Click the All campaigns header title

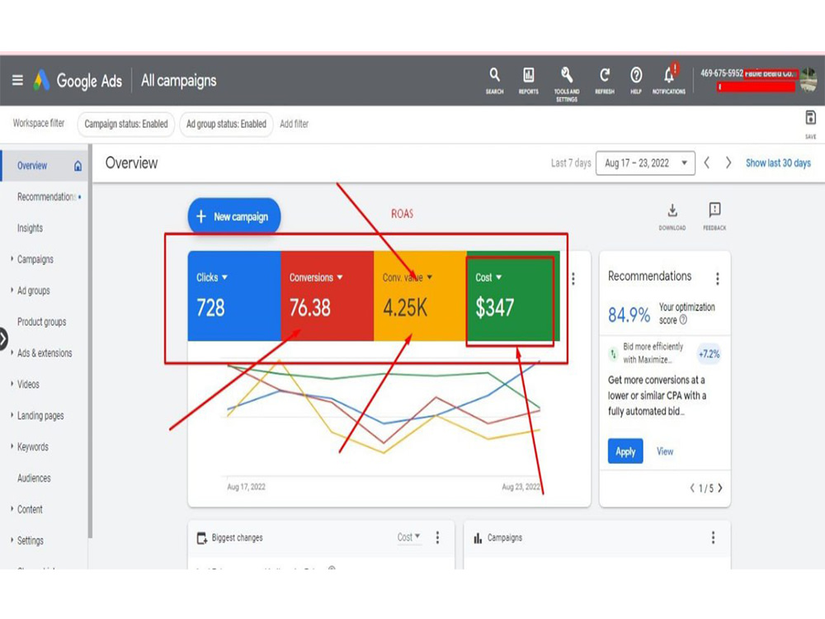coord(178,81)
